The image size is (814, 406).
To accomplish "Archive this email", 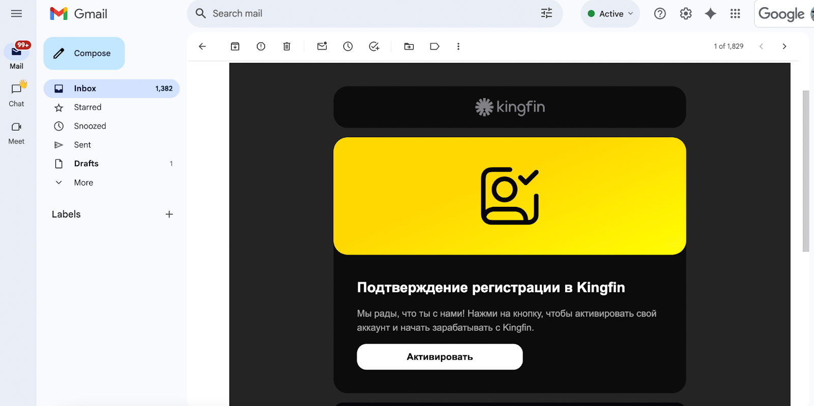I will pyautogui.click(x=235, y=46).
